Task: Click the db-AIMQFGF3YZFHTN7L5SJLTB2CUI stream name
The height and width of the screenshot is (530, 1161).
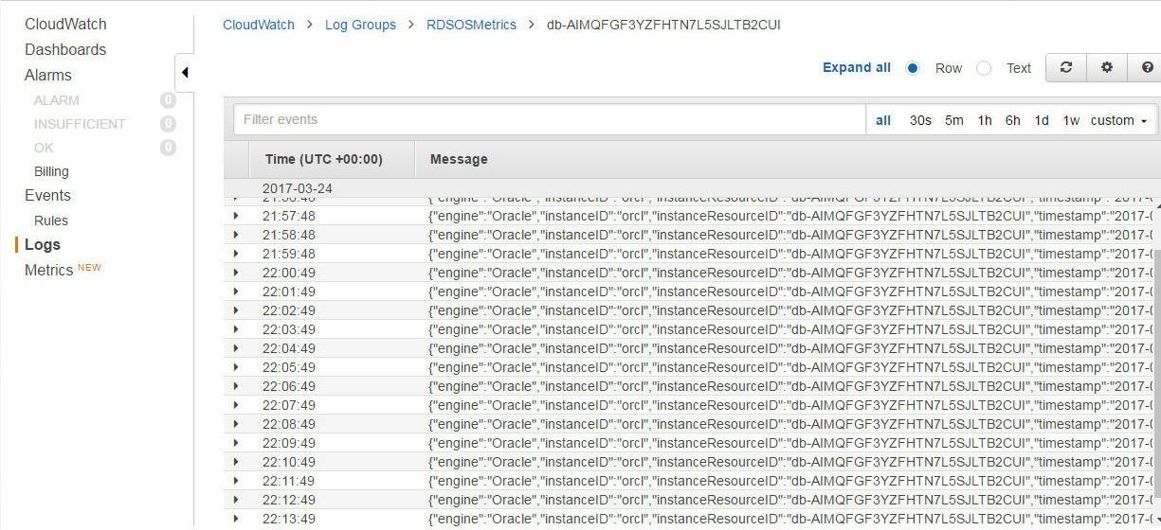Action: 663,25
